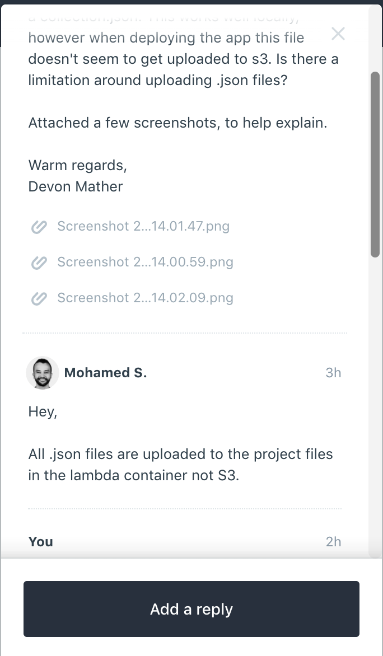The height and width of the screenshot is (656, 383).
Task: Click the paperclip icon beside the 14.02.09 screenshot
Action: point(39,299)
